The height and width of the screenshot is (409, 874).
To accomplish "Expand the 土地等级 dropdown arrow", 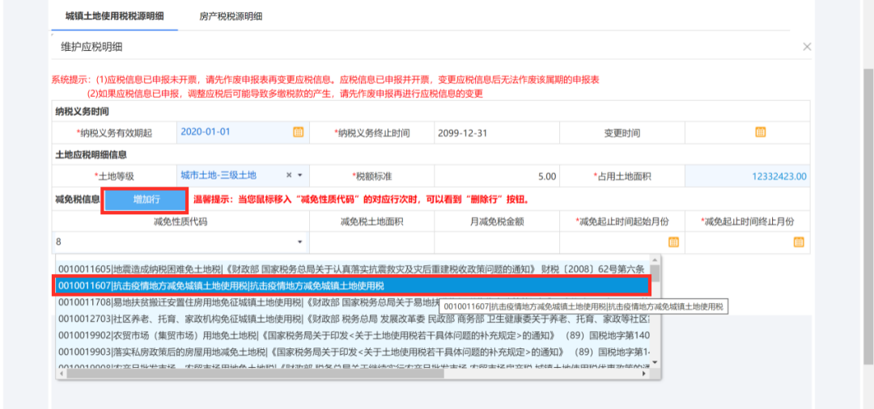I will 300,175.
